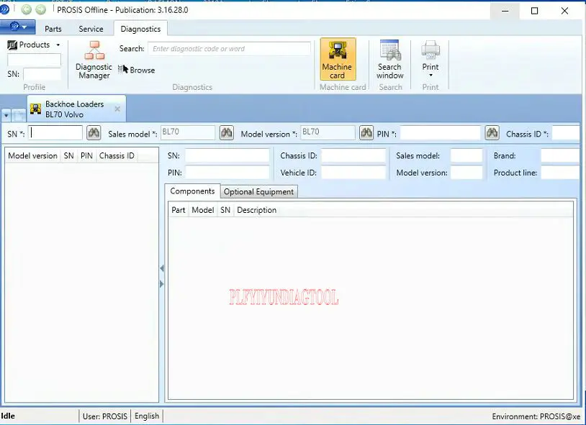586x425 pixels.
Task: Click the Chassis ID * input field
Action: point(566,132)
